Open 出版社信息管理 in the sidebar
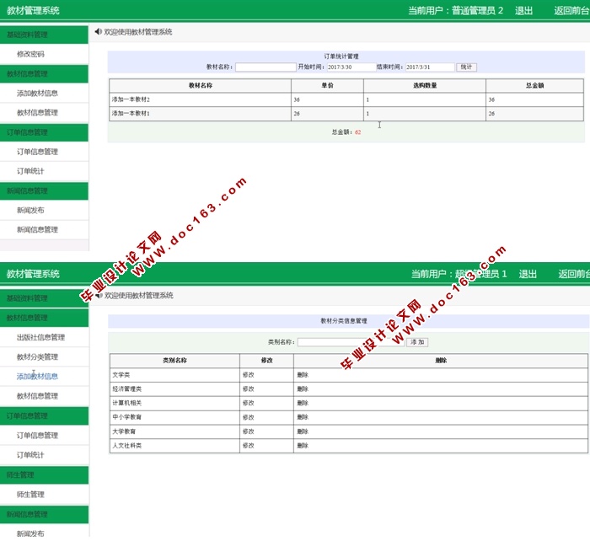The width and height of the screenshot is (590, 552). 40,337
